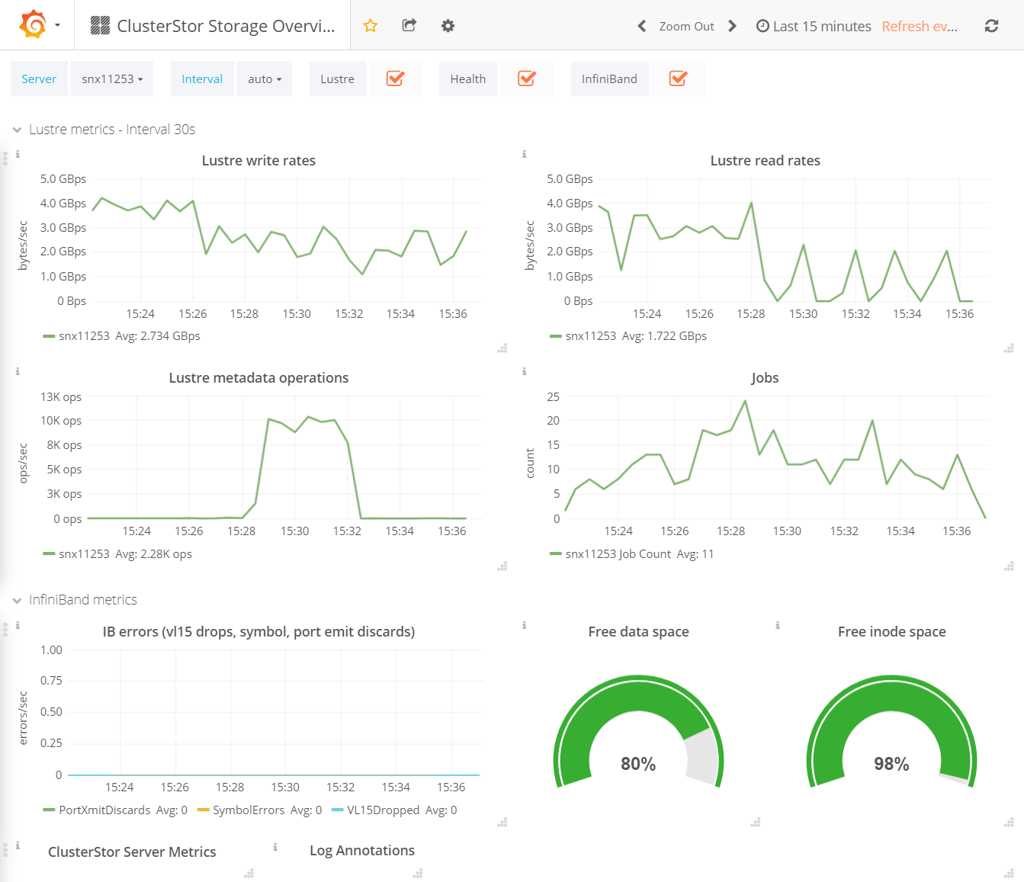This screenshot has height=882, width=1024.
Task: Open dashboard settings with the gear icon
Action: tap(448, 25)
